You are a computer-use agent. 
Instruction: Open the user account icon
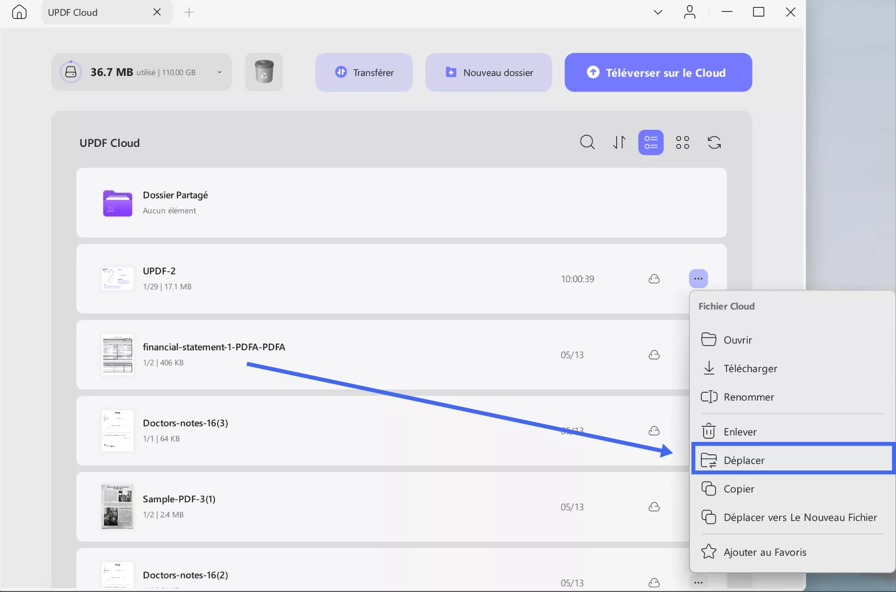point(689,12)
